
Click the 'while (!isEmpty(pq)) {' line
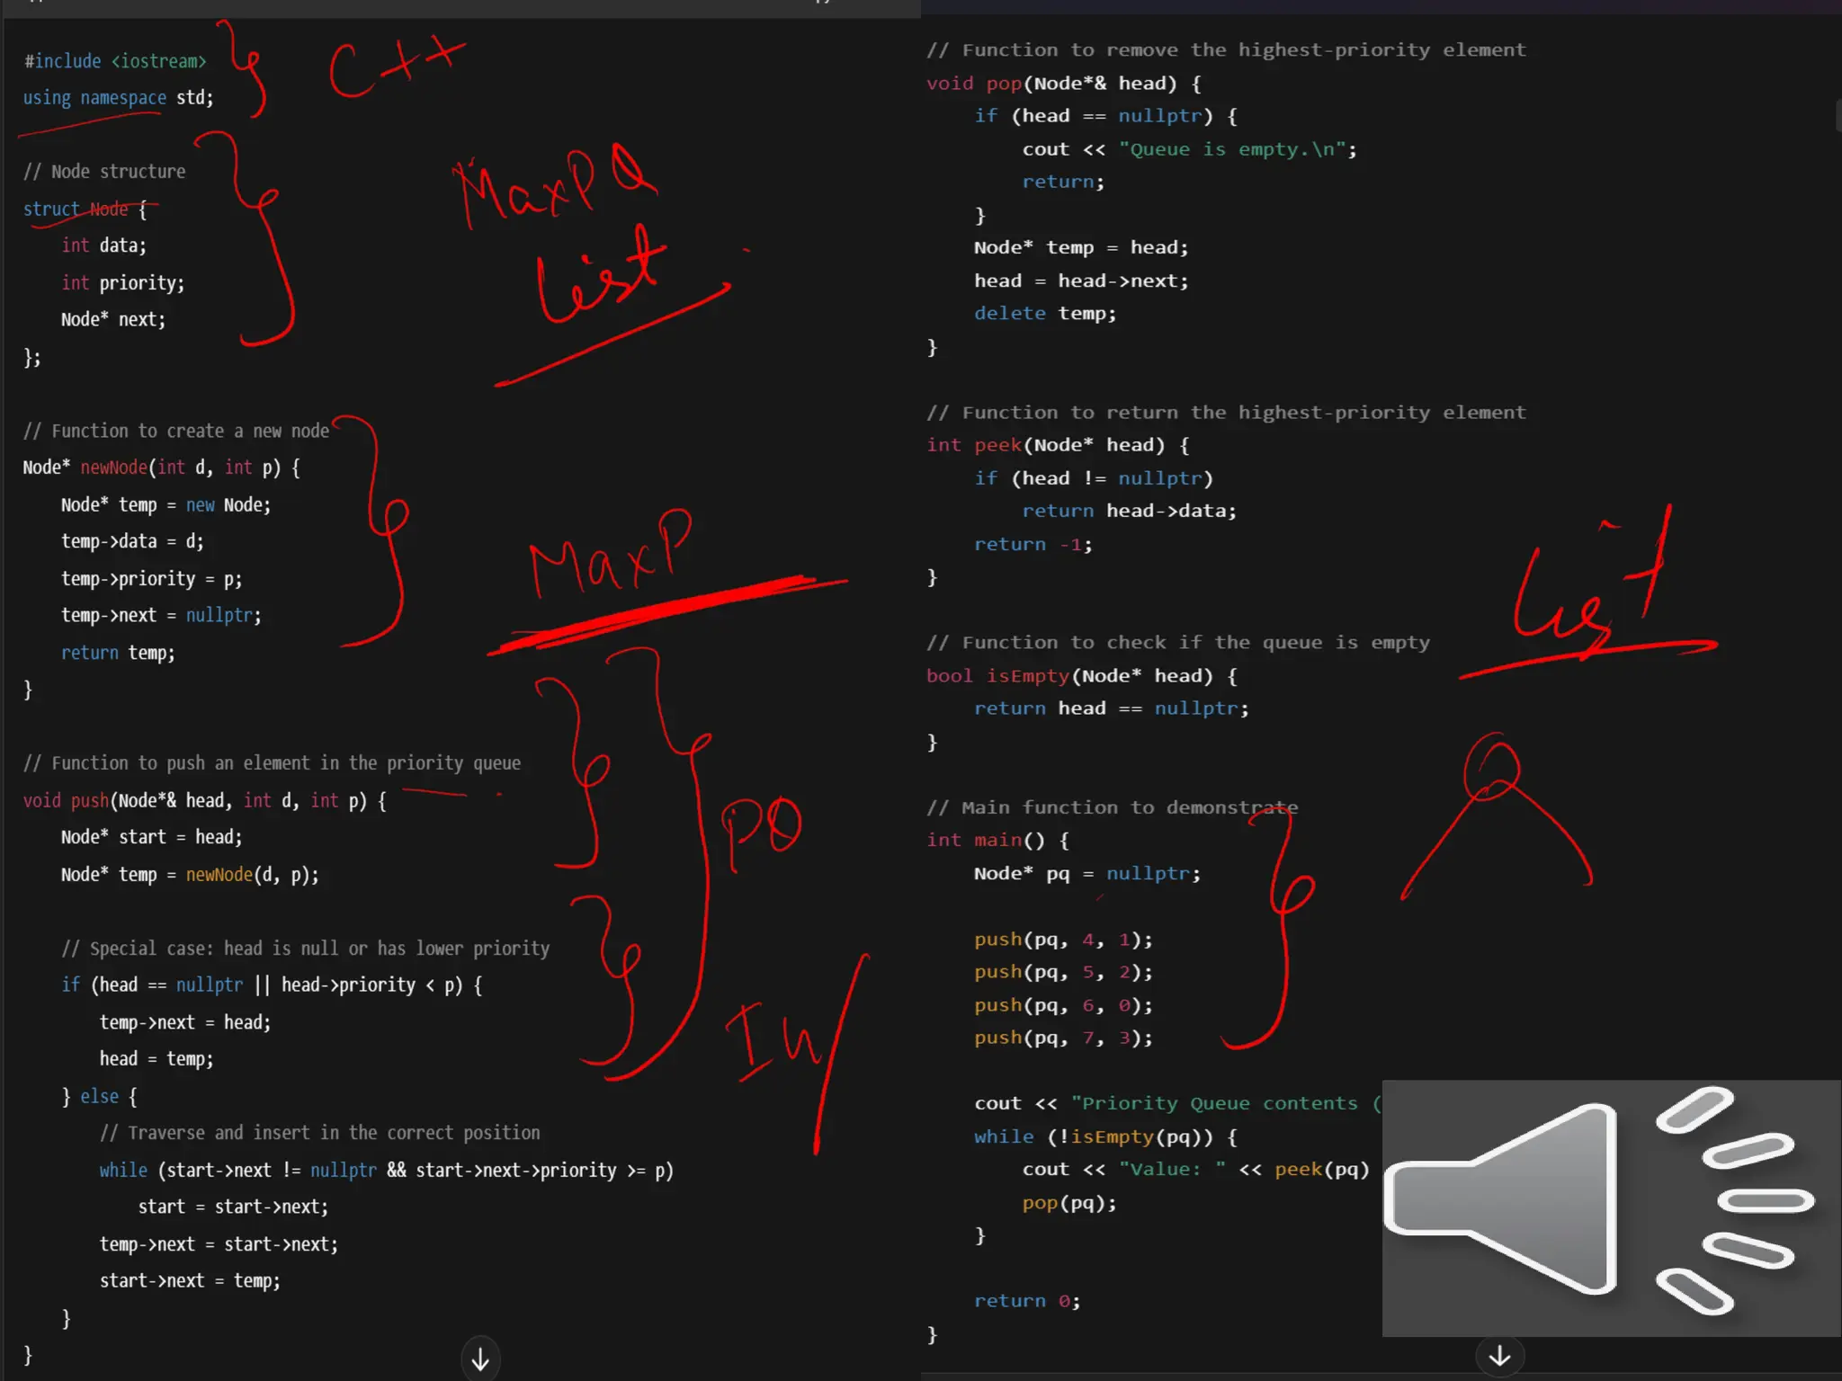click(1106, 1136)
